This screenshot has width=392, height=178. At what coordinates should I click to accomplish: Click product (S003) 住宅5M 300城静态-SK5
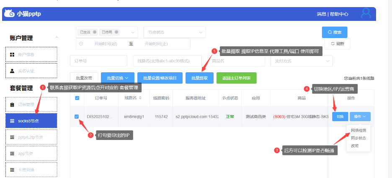[301, 117]
